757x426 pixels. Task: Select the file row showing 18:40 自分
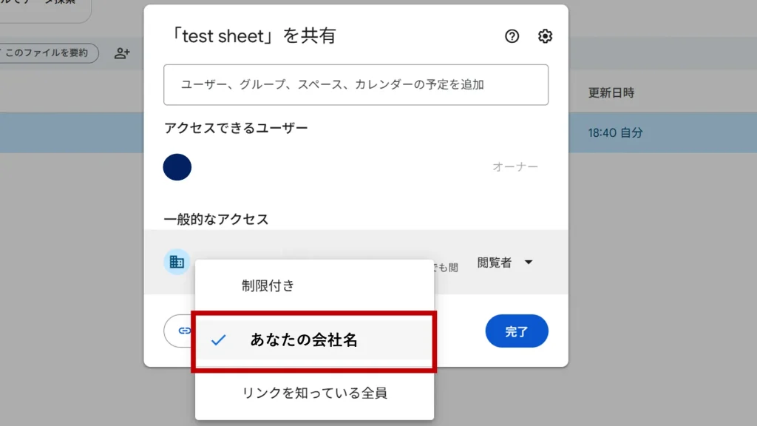[x=615, y=133]
